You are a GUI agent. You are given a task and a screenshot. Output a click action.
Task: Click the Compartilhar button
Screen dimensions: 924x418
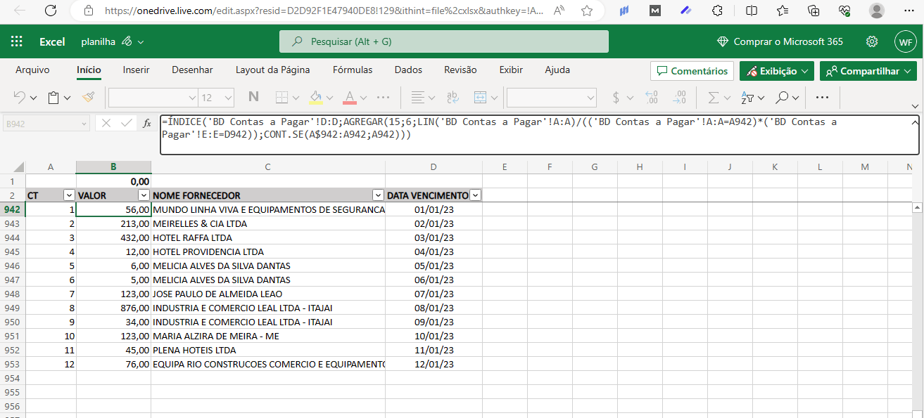click(x=868, y=71)
